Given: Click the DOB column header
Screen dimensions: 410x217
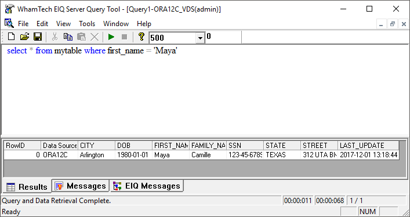Looking at the screenshot, I should (x=133, y=146).
